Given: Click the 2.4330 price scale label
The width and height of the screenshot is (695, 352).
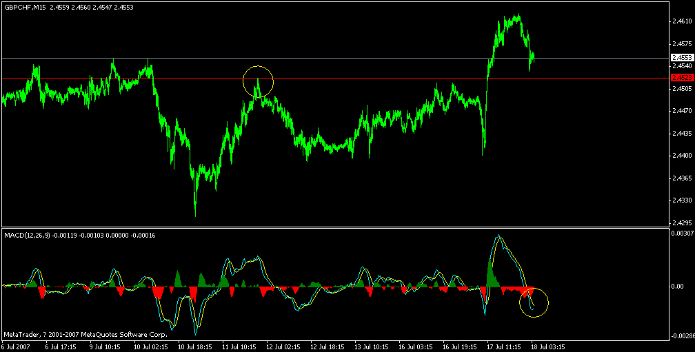Looking at the screenshot, I should (x=681, y=200).
